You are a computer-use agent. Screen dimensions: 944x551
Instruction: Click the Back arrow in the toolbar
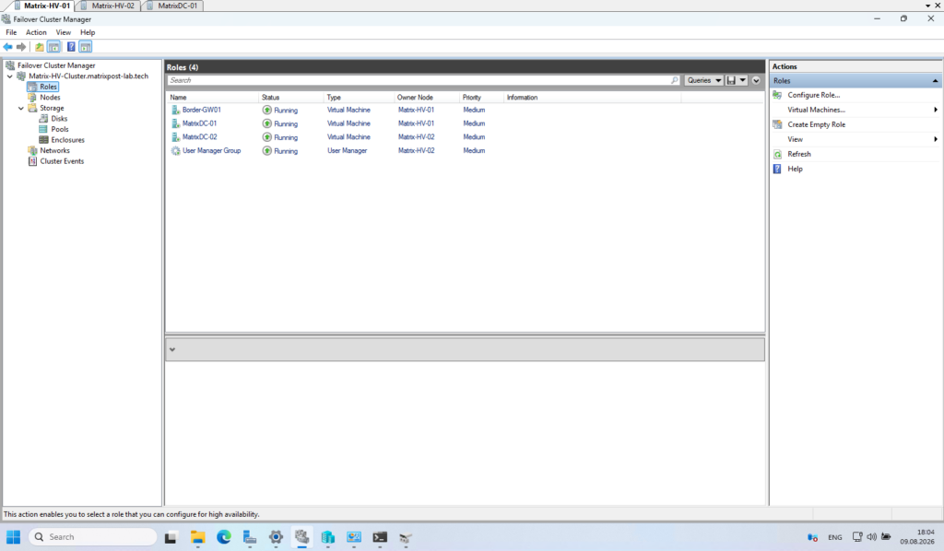point(7,47)
